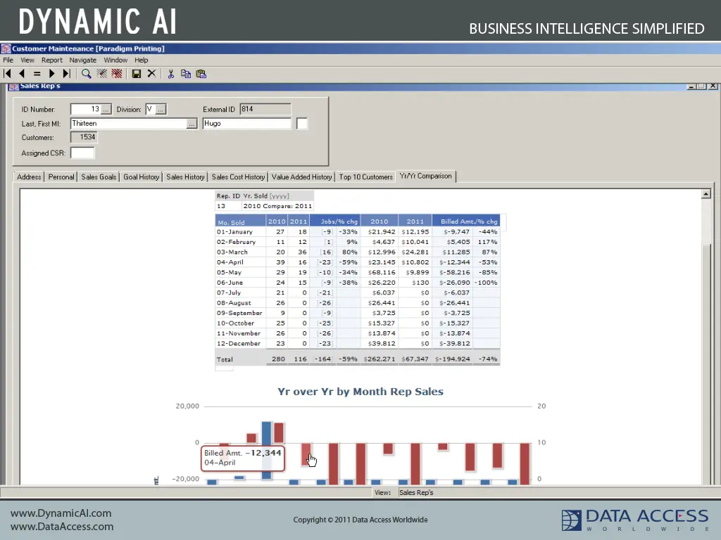Image resolution: width=721 pixels, height=540 pixels.
Task: Switch to the Sales History tab
Action: (185, 176)
